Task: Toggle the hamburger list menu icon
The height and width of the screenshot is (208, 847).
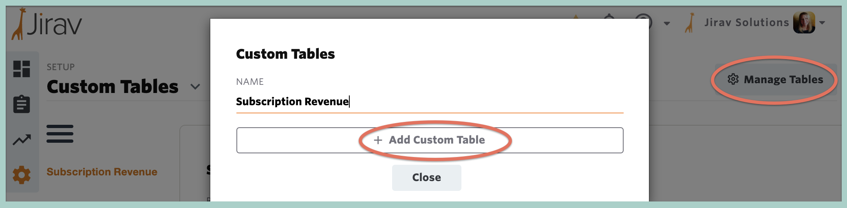Action: click(x=60, y=134)
